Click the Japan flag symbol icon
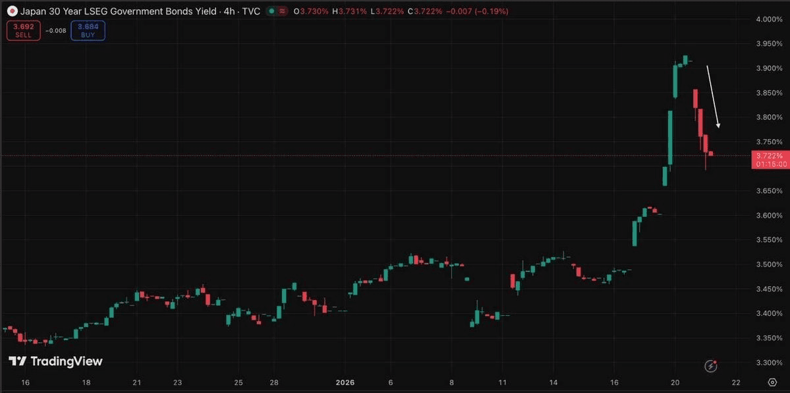Image resolution: width=790 pixels, height=393 pixels. [x=11, y=12]
